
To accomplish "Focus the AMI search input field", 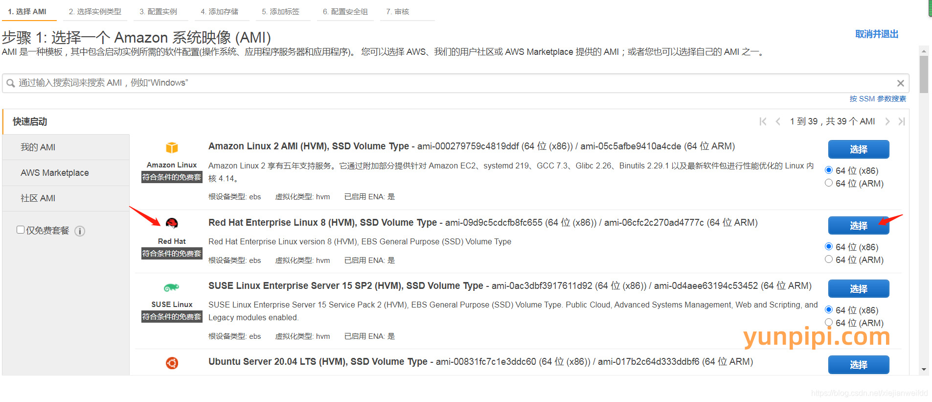I will 455,83.
